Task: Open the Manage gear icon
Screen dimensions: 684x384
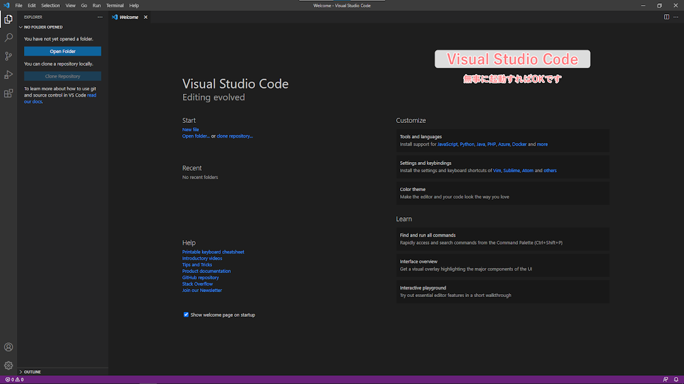Action: (x=9, y=365)
